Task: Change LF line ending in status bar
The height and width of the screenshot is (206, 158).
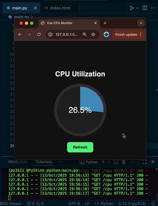Action: 87,204
